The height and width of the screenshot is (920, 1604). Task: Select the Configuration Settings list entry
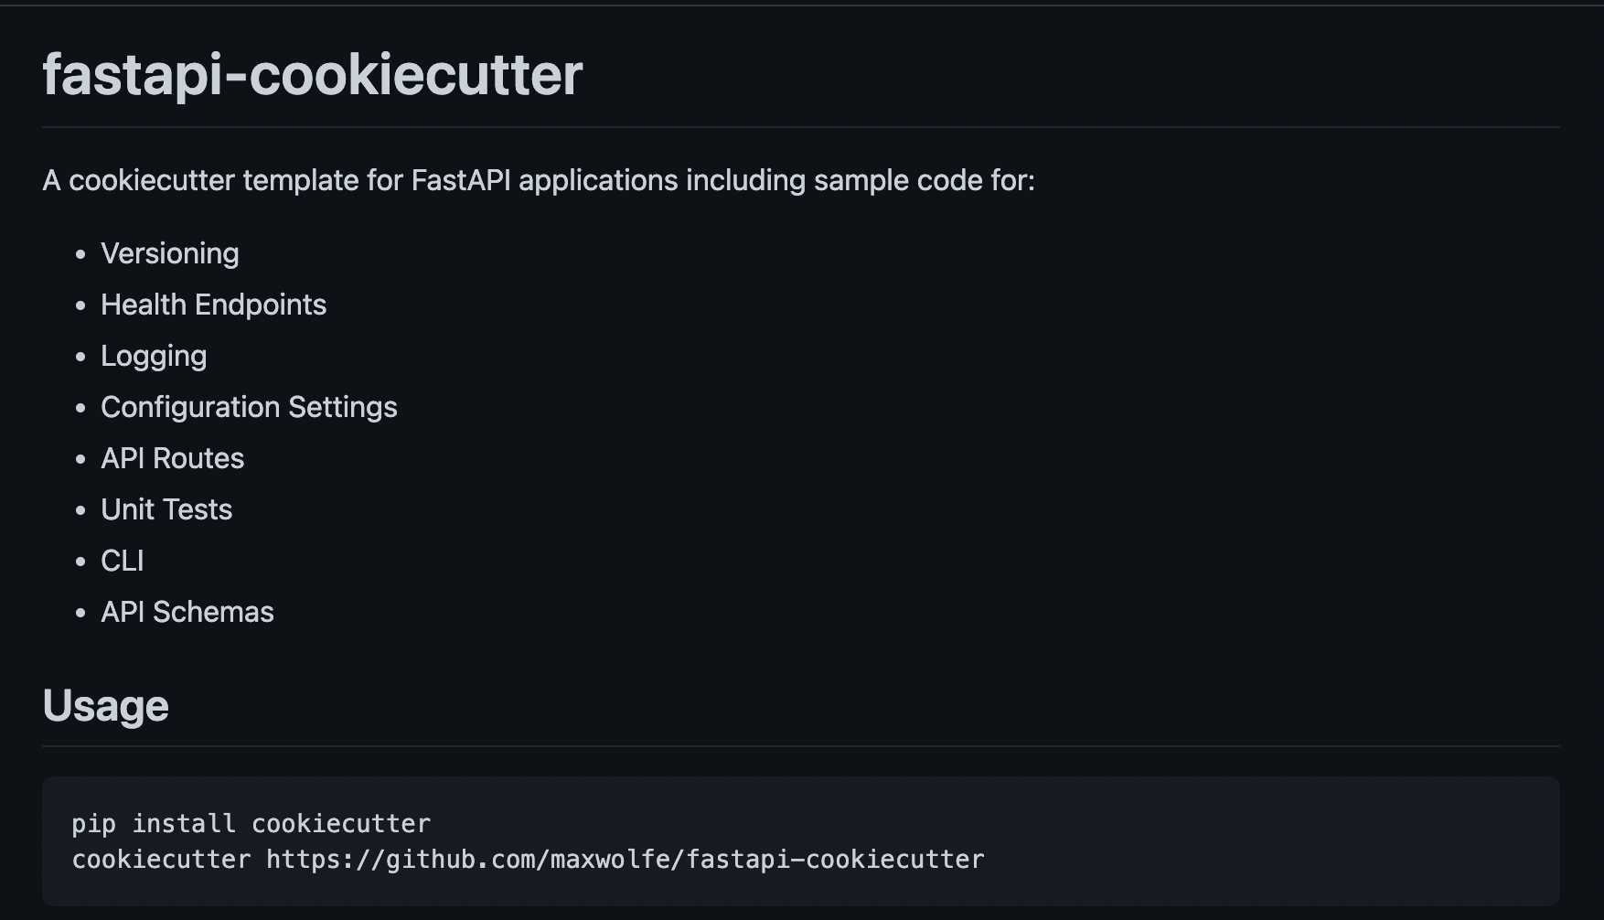(x=249, y=407)
